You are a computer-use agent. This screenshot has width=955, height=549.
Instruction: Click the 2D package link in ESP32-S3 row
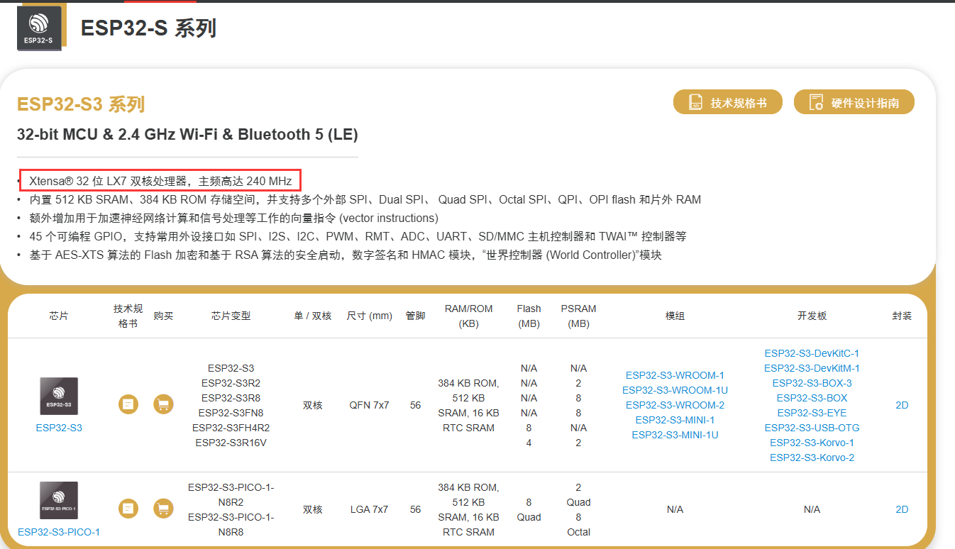tap(902, 405)
